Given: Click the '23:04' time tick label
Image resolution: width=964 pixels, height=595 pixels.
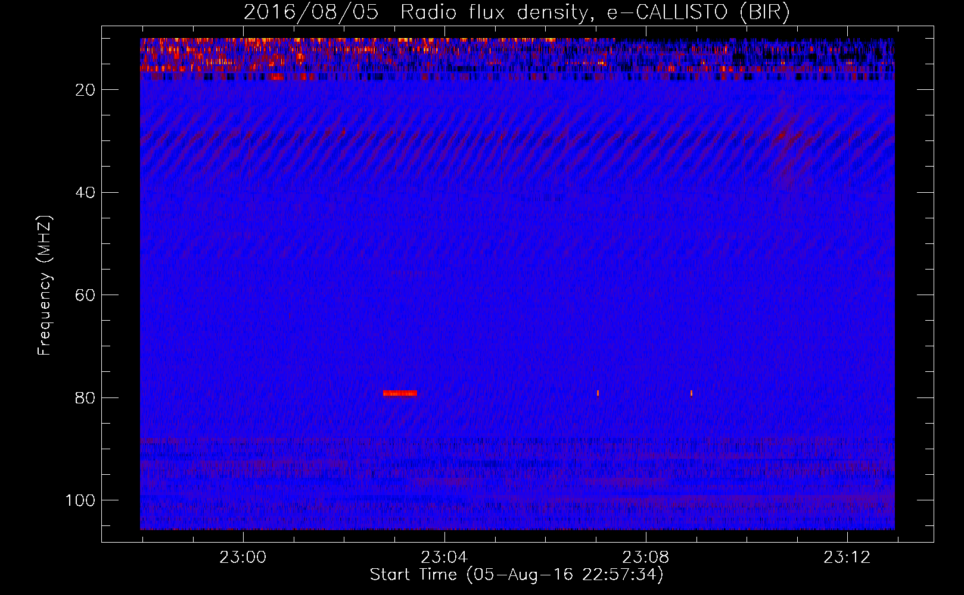Looking at the screenshot, I should pos(444,558).
